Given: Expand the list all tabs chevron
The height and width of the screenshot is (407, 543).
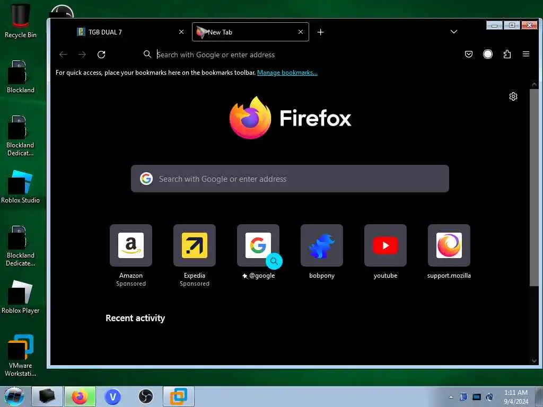Looking at the screenshot, I should (x=454, y=32).
